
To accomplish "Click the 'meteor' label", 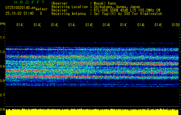I will tap(42, 9).
